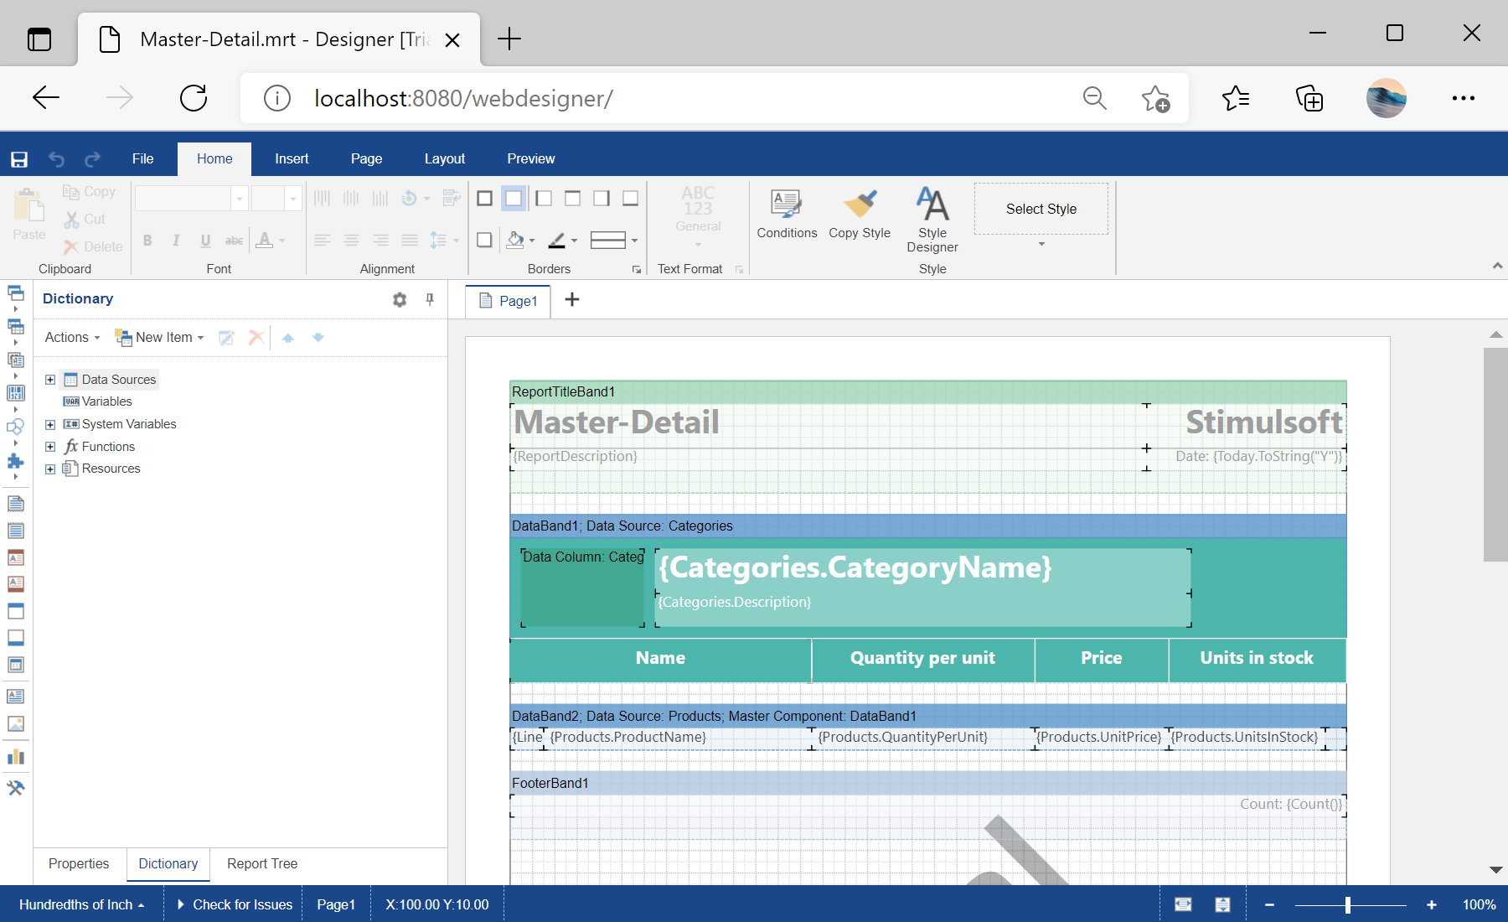Click the Redo arrow icon
The height and width of the screenshot is (922, 1508).
(92, 159)
